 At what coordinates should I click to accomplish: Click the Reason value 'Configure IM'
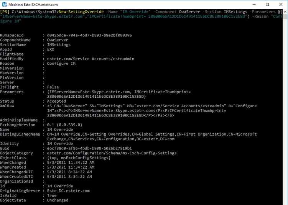(61, 64)
